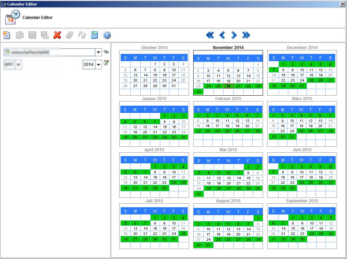Viewport: 347px width, 259px height.
Task: Click the refresh icon in the toolbar
Action: point(82,35)
